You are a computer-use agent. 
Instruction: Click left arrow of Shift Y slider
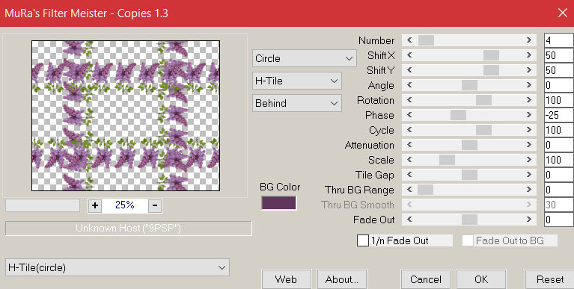[409, 70]
